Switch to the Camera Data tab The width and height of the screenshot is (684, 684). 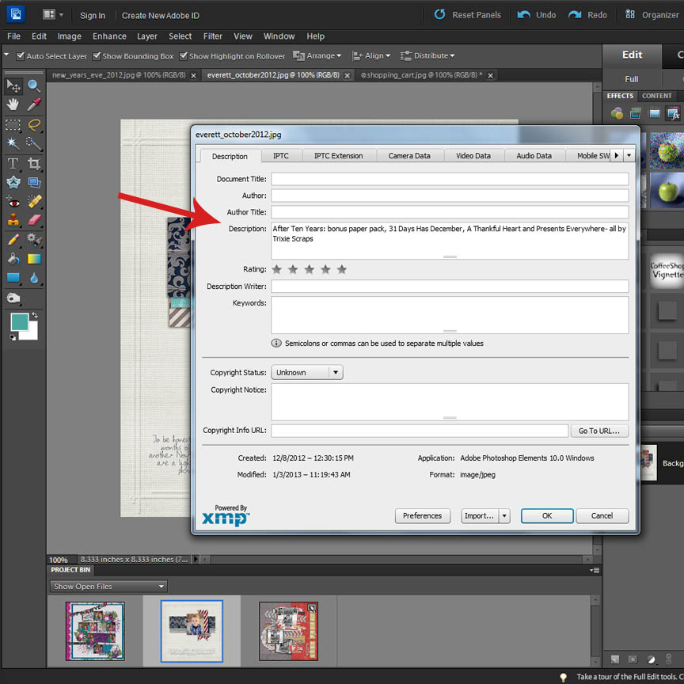pos(409,156)
